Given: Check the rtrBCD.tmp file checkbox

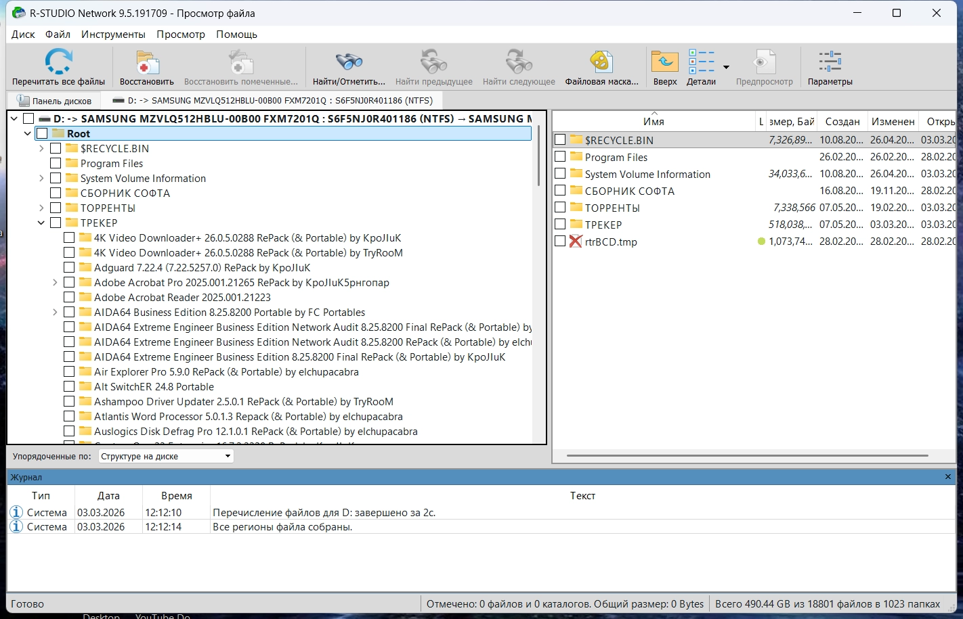Looking at the screenshot, I should 560,241.
